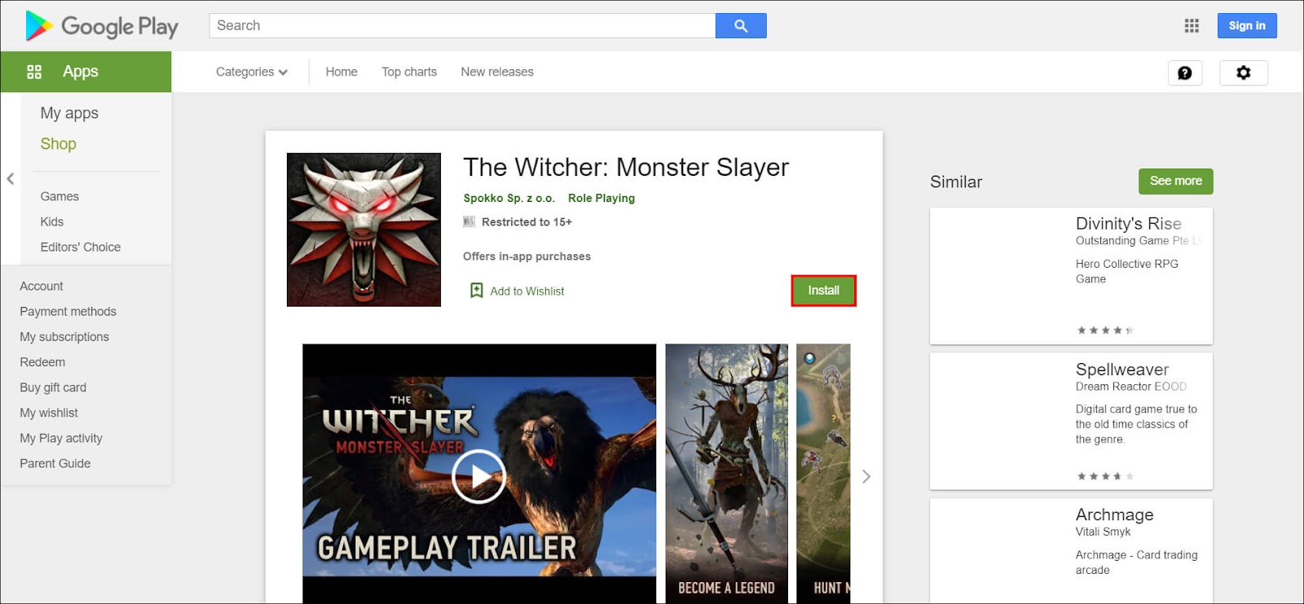Viewport: 1304px width, 604px height.
Task: Open Editors' Choice in sidebar
Action: (81, 247)
